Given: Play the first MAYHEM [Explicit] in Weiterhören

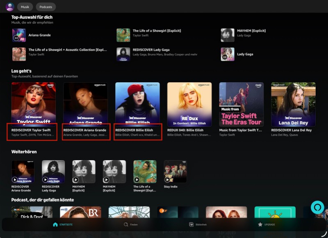Looking at the screenshot, I should click(76, 179).
